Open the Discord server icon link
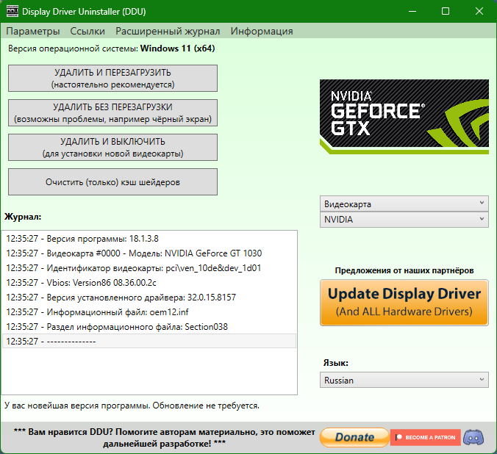 [x=473, y=438]
